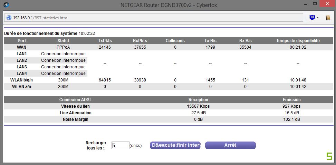Expand the dropdown arrow beside the ABE icon
The image size is (336, 165).
(x=317, y=18)
